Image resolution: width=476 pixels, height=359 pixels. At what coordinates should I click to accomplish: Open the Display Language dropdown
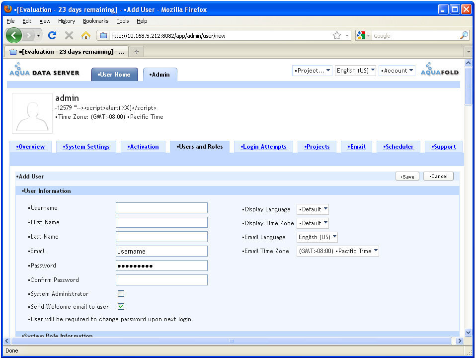(313, 209)
